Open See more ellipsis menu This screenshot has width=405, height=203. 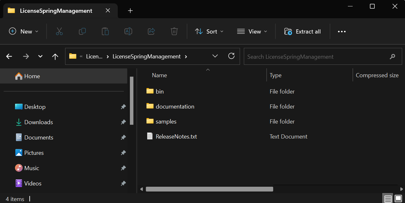point(341,31)
